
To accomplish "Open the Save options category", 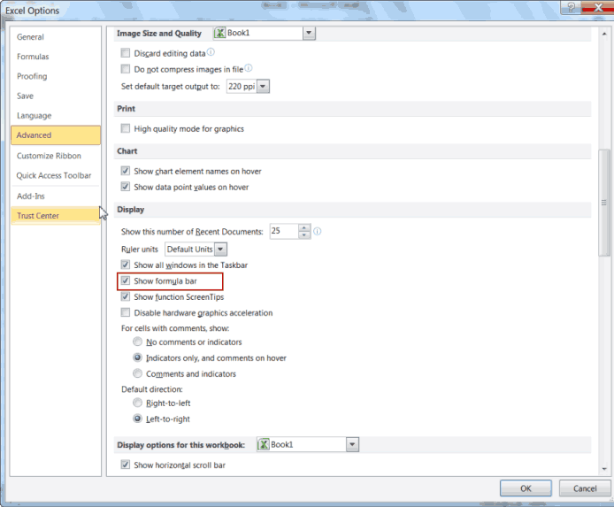I will [56, 96].
